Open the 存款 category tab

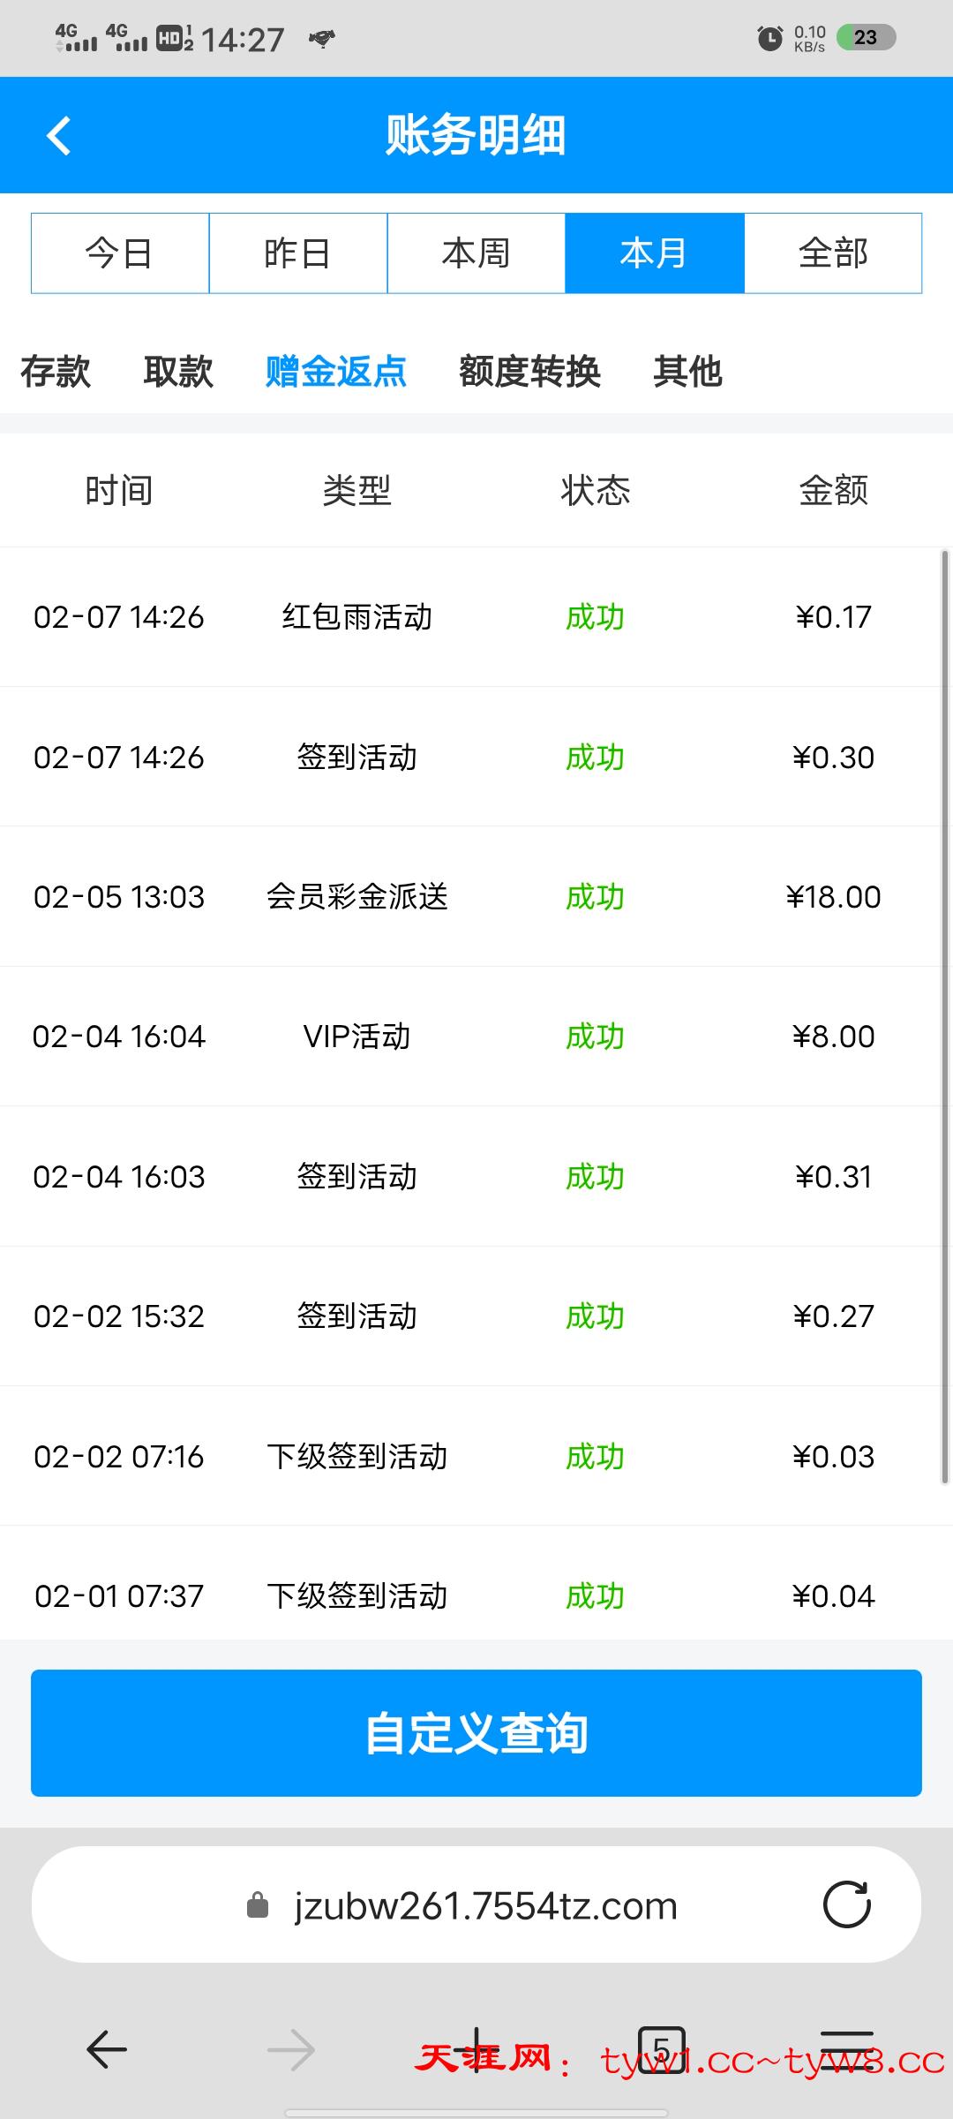pyautogui.click(x=56, y=371)
